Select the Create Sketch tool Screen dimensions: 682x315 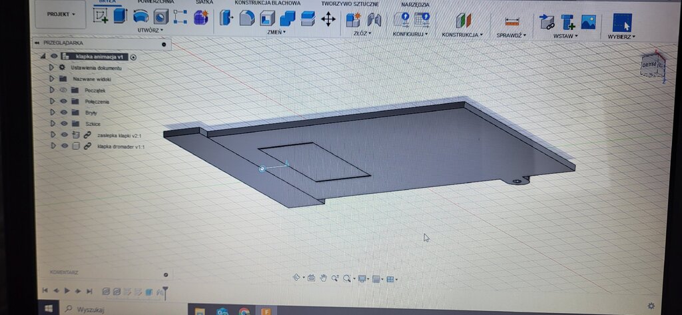click(x=101, y=16)
